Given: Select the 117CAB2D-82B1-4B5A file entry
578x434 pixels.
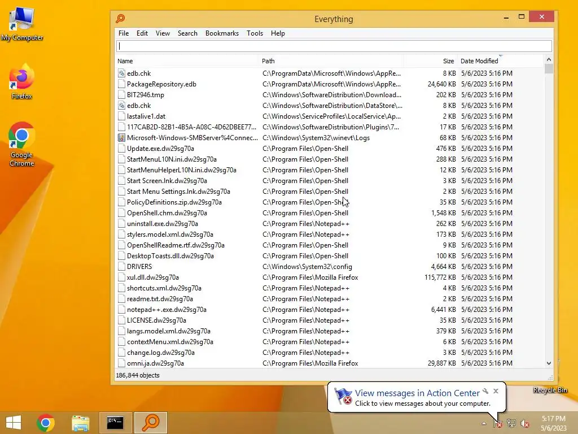Looking at the screenshot, I should (192, 127).
